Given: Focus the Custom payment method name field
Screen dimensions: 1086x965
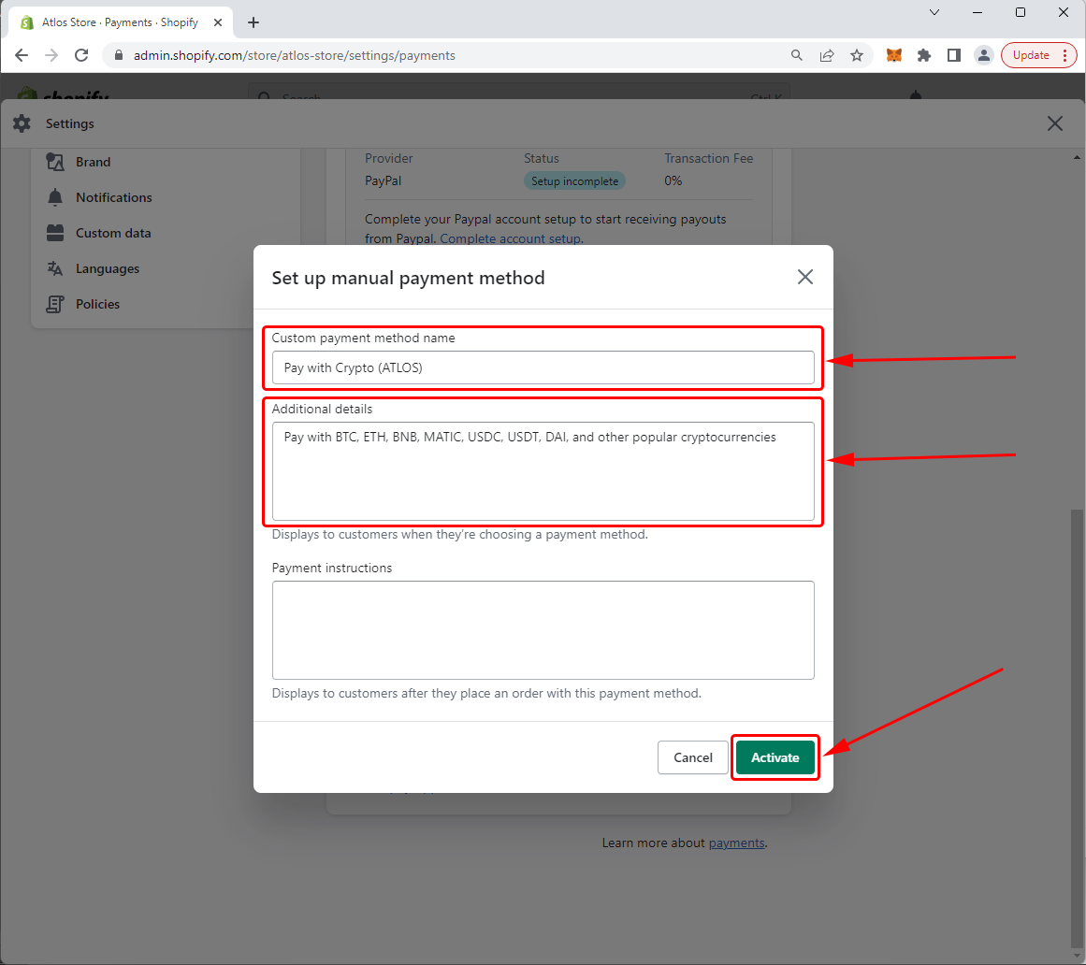Looking at the screenshot, I should coord(543,367).
